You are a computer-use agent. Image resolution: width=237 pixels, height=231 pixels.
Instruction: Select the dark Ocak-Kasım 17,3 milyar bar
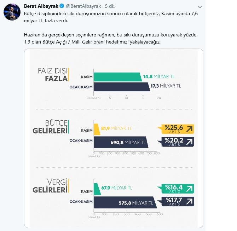tap(122, 87)
